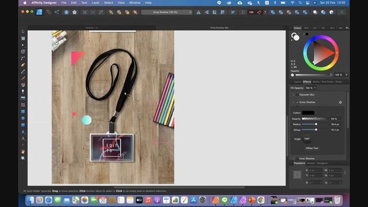
Task: Switch to Text Styles tab
Action: click(327, 82)
